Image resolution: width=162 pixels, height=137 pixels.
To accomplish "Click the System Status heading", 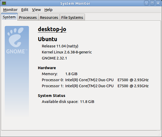I will 52,96.
